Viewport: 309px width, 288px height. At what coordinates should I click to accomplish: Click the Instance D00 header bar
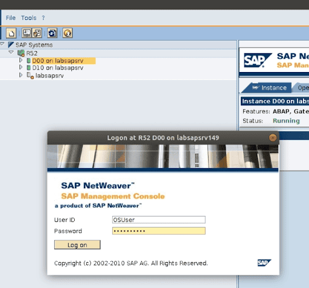(x=275, y=101)
